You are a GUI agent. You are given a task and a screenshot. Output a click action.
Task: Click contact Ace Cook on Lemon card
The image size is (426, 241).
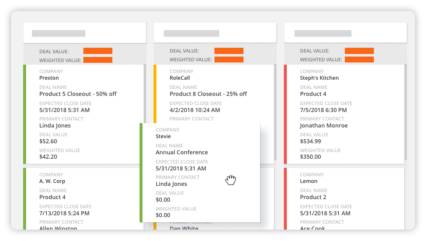pyautogui.click(x=313, y=228)
